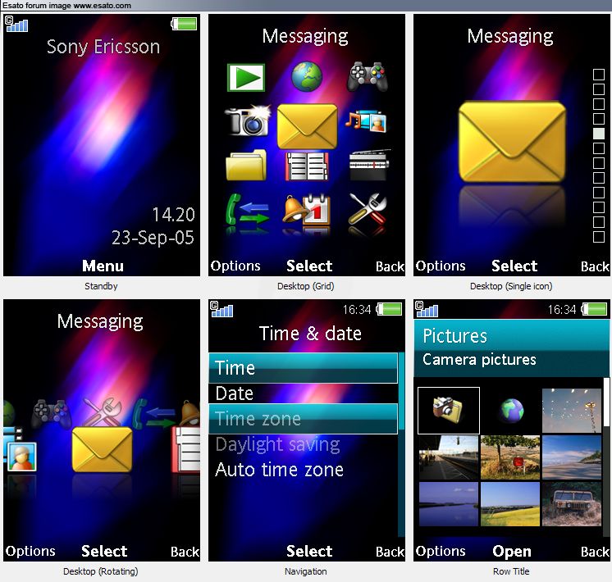Open the tree photo thumbnail in Pictures
This screenshot has height=582, width=612.
pyautogui.click(x=510, y=457)
